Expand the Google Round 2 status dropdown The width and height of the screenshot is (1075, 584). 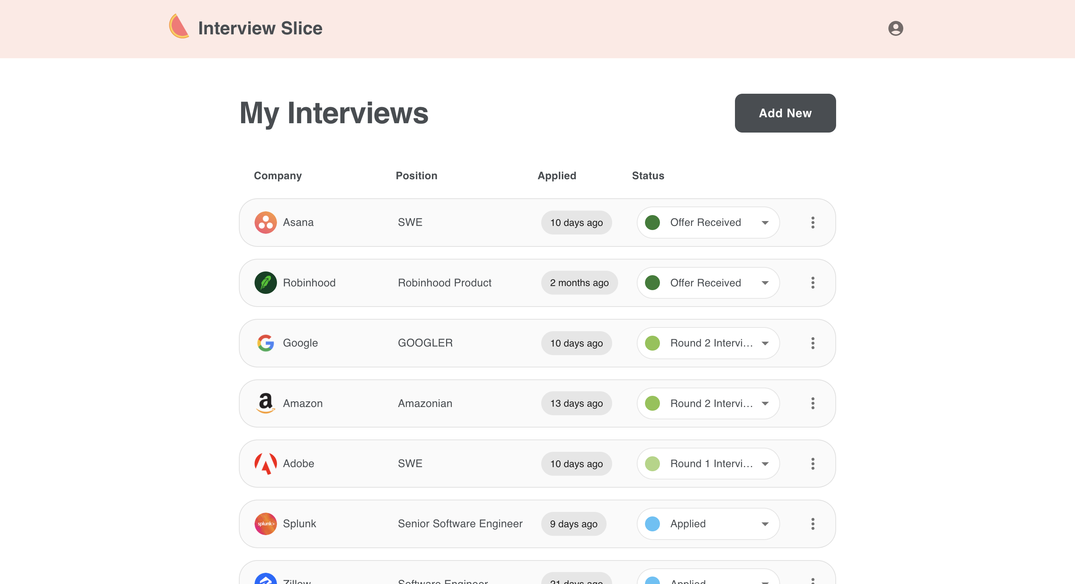click(708, 343)
